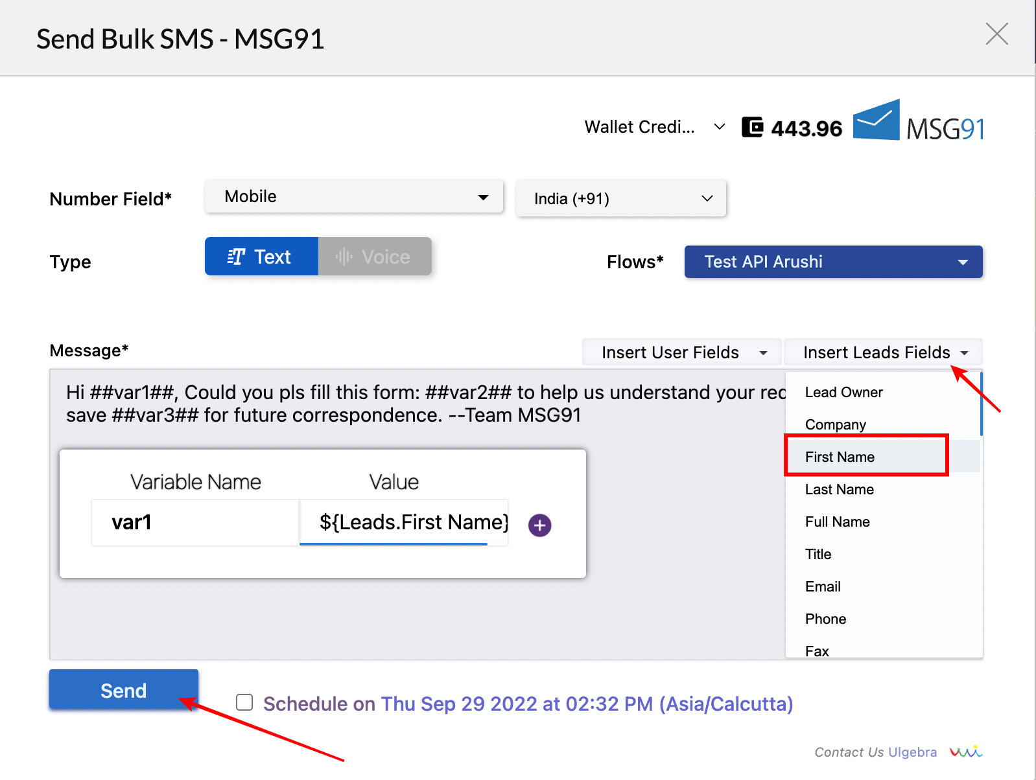Choose Phone from leads fields
1036x780 pixels.
click(882, 619)
